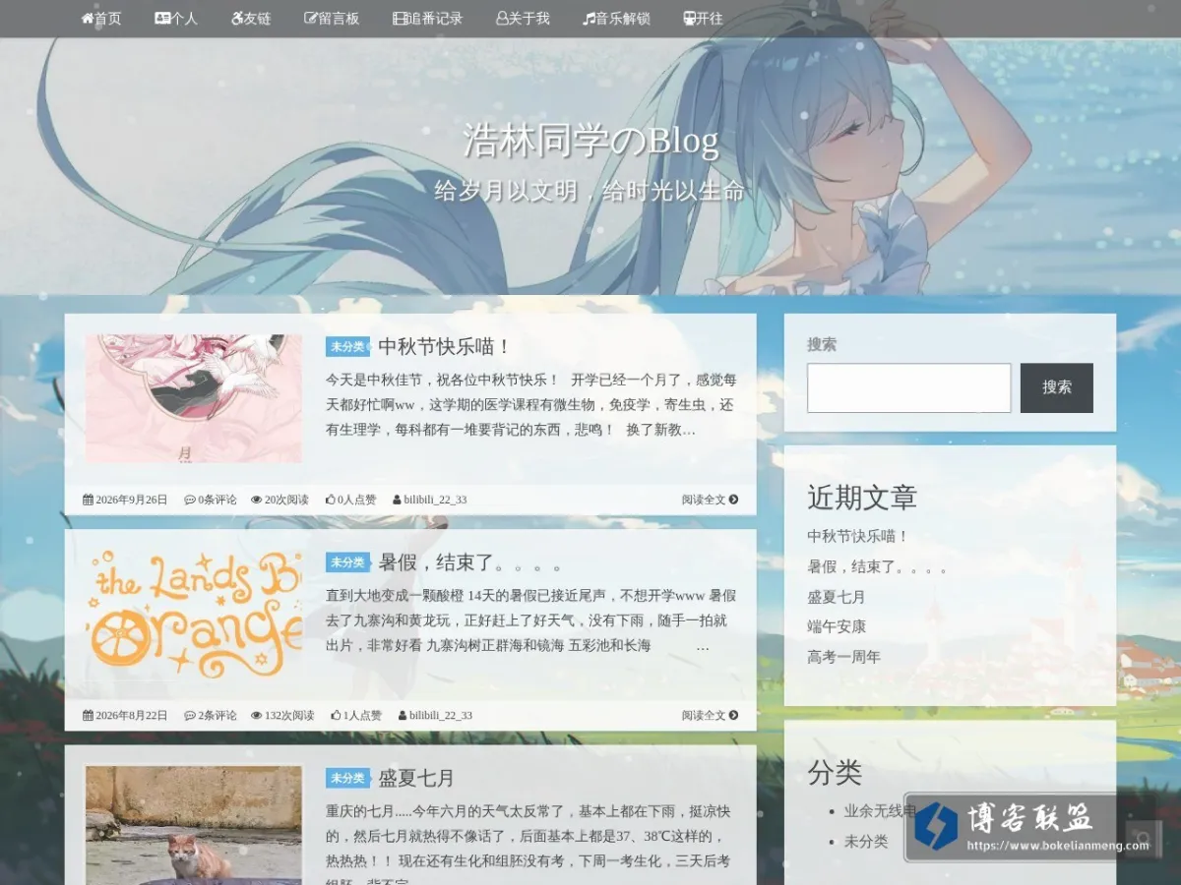Click author name bilibili_22_33 on 暑假 post
Screen dimensions: 1181x885
tap(441, 715)
